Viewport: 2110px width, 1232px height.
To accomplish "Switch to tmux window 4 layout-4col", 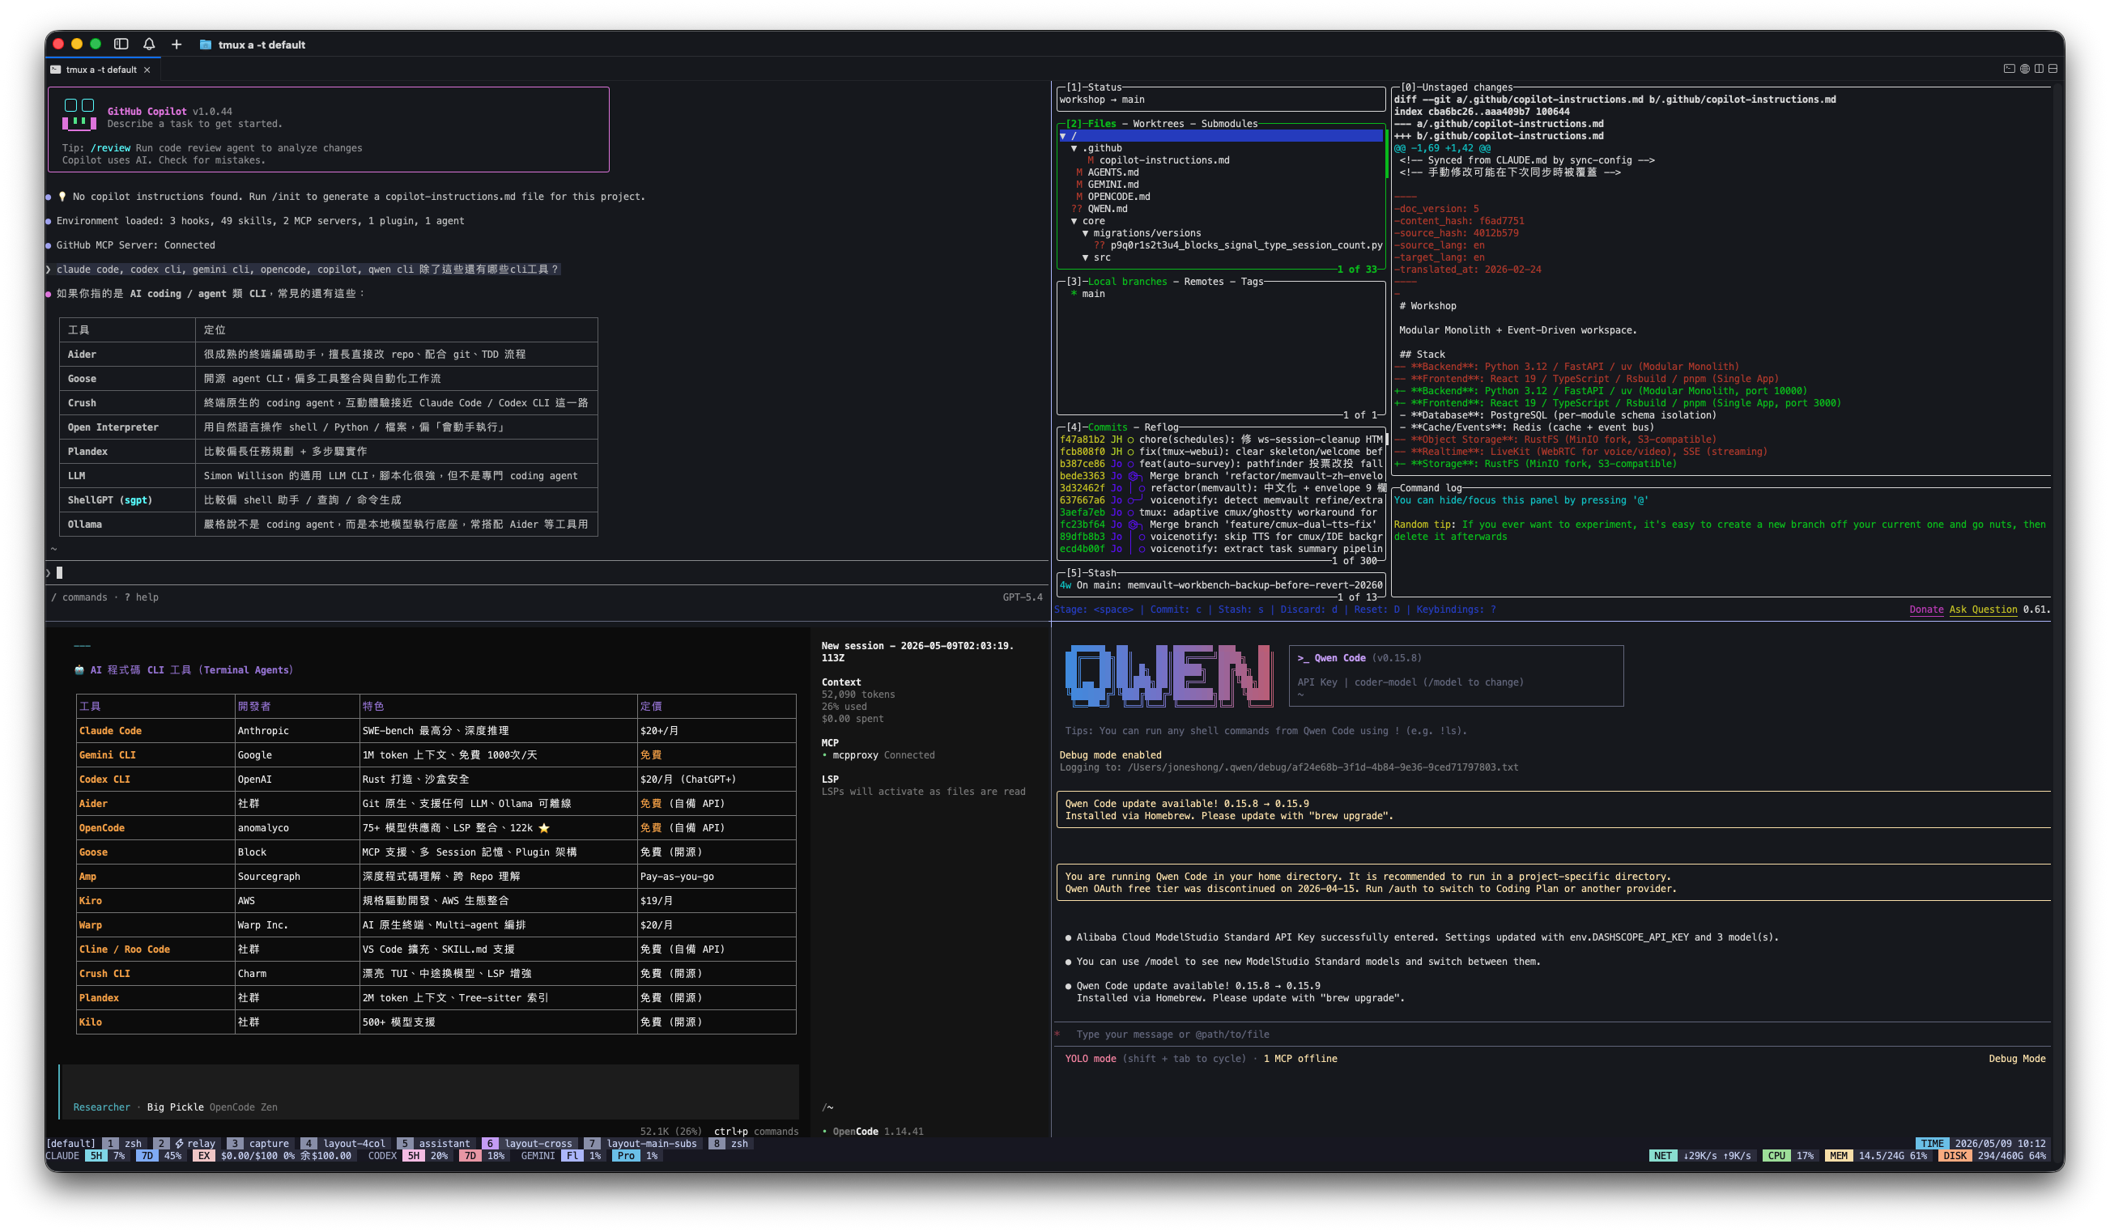I will click(345, 1143).
